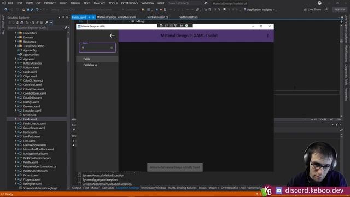Click the feedback icon next to Live Share
The height and width of the screenshot is (197, 350).
(x=326, y=9)
